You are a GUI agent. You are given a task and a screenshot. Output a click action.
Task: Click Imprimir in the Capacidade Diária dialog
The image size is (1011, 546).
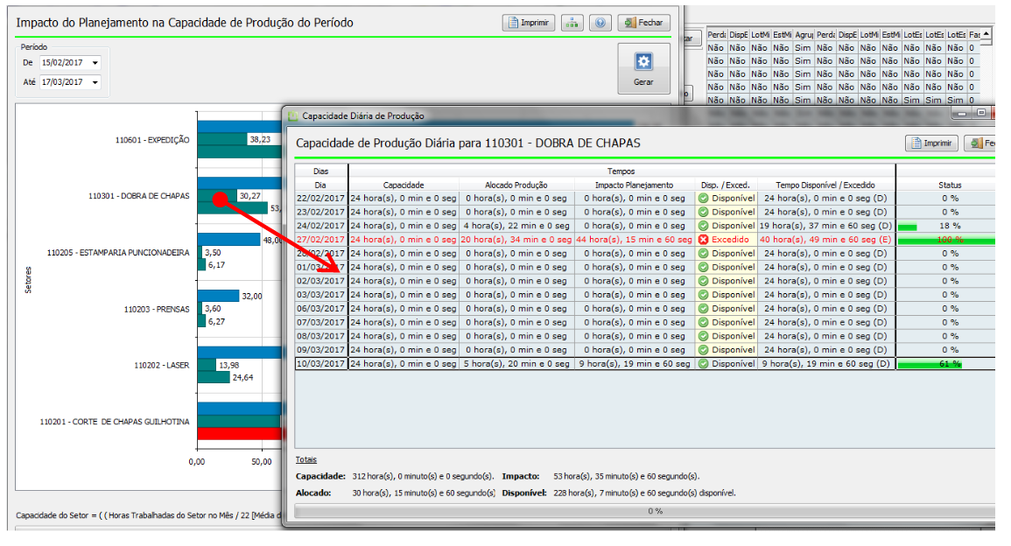pos(931,143)
